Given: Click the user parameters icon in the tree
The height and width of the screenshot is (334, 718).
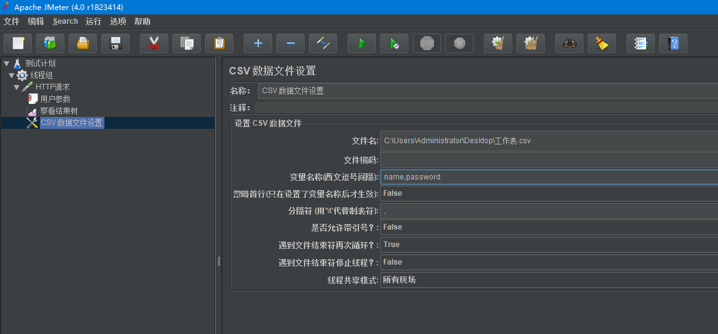Looking at the screenshot, I should [32, 99].
